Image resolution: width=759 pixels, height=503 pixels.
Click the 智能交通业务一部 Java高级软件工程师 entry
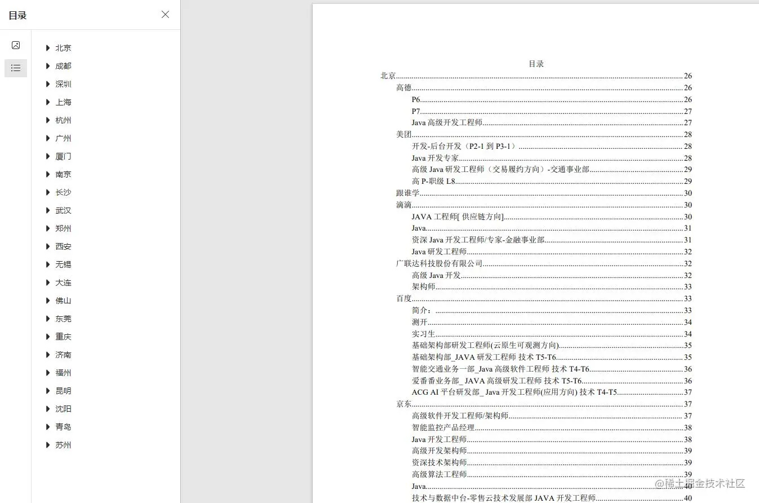pyautogui.click(x=552, y=369)
